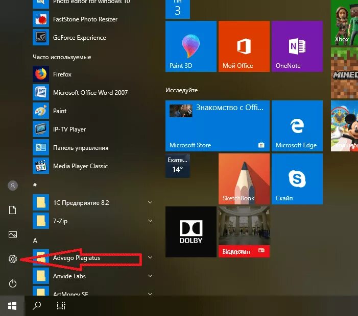The width and height of the screenshot is (358, 316).
Task: Open Панель управления icon
Action: pos(41,147)
